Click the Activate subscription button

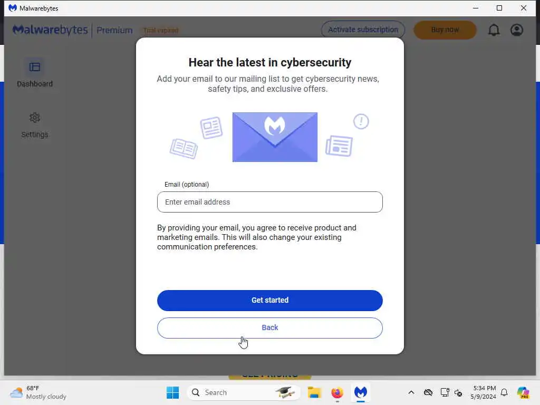[x=363, y=30]
